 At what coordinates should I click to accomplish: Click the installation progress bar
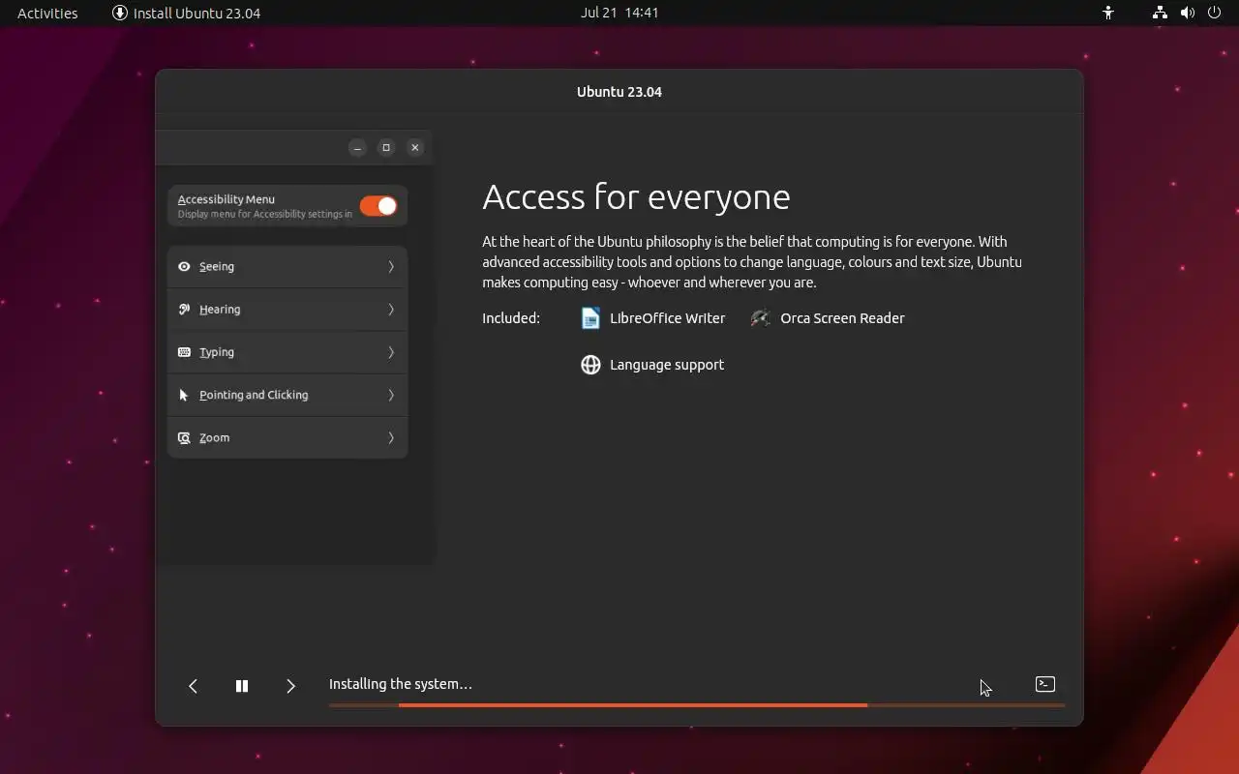697,705
